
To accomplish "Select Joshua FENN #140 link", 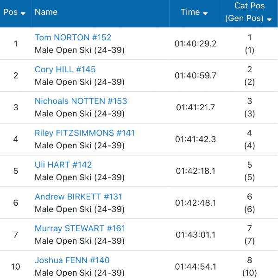I will 72,260.
